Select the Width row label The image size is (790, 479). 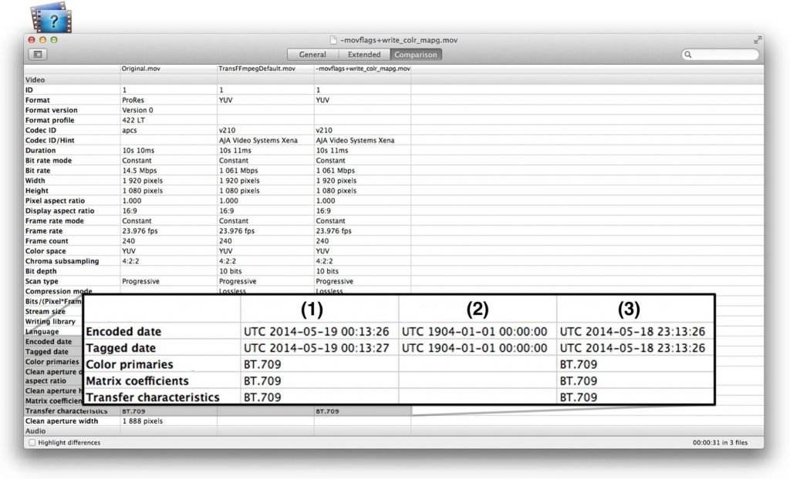(35, 181)
